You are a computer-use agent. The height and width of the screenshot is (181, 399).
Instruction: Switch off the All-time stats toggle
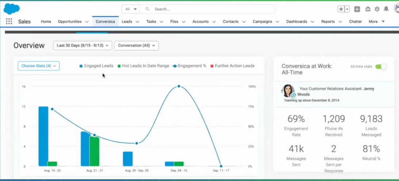[380, 67]
